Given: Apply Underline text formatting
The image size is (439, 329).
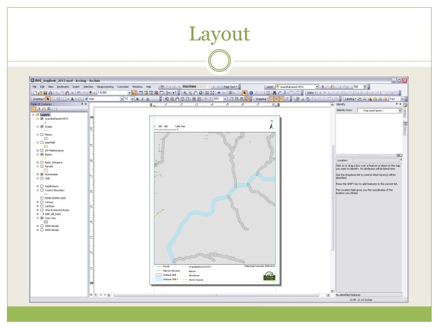Looking at the screenshot, I should point(148,99).
